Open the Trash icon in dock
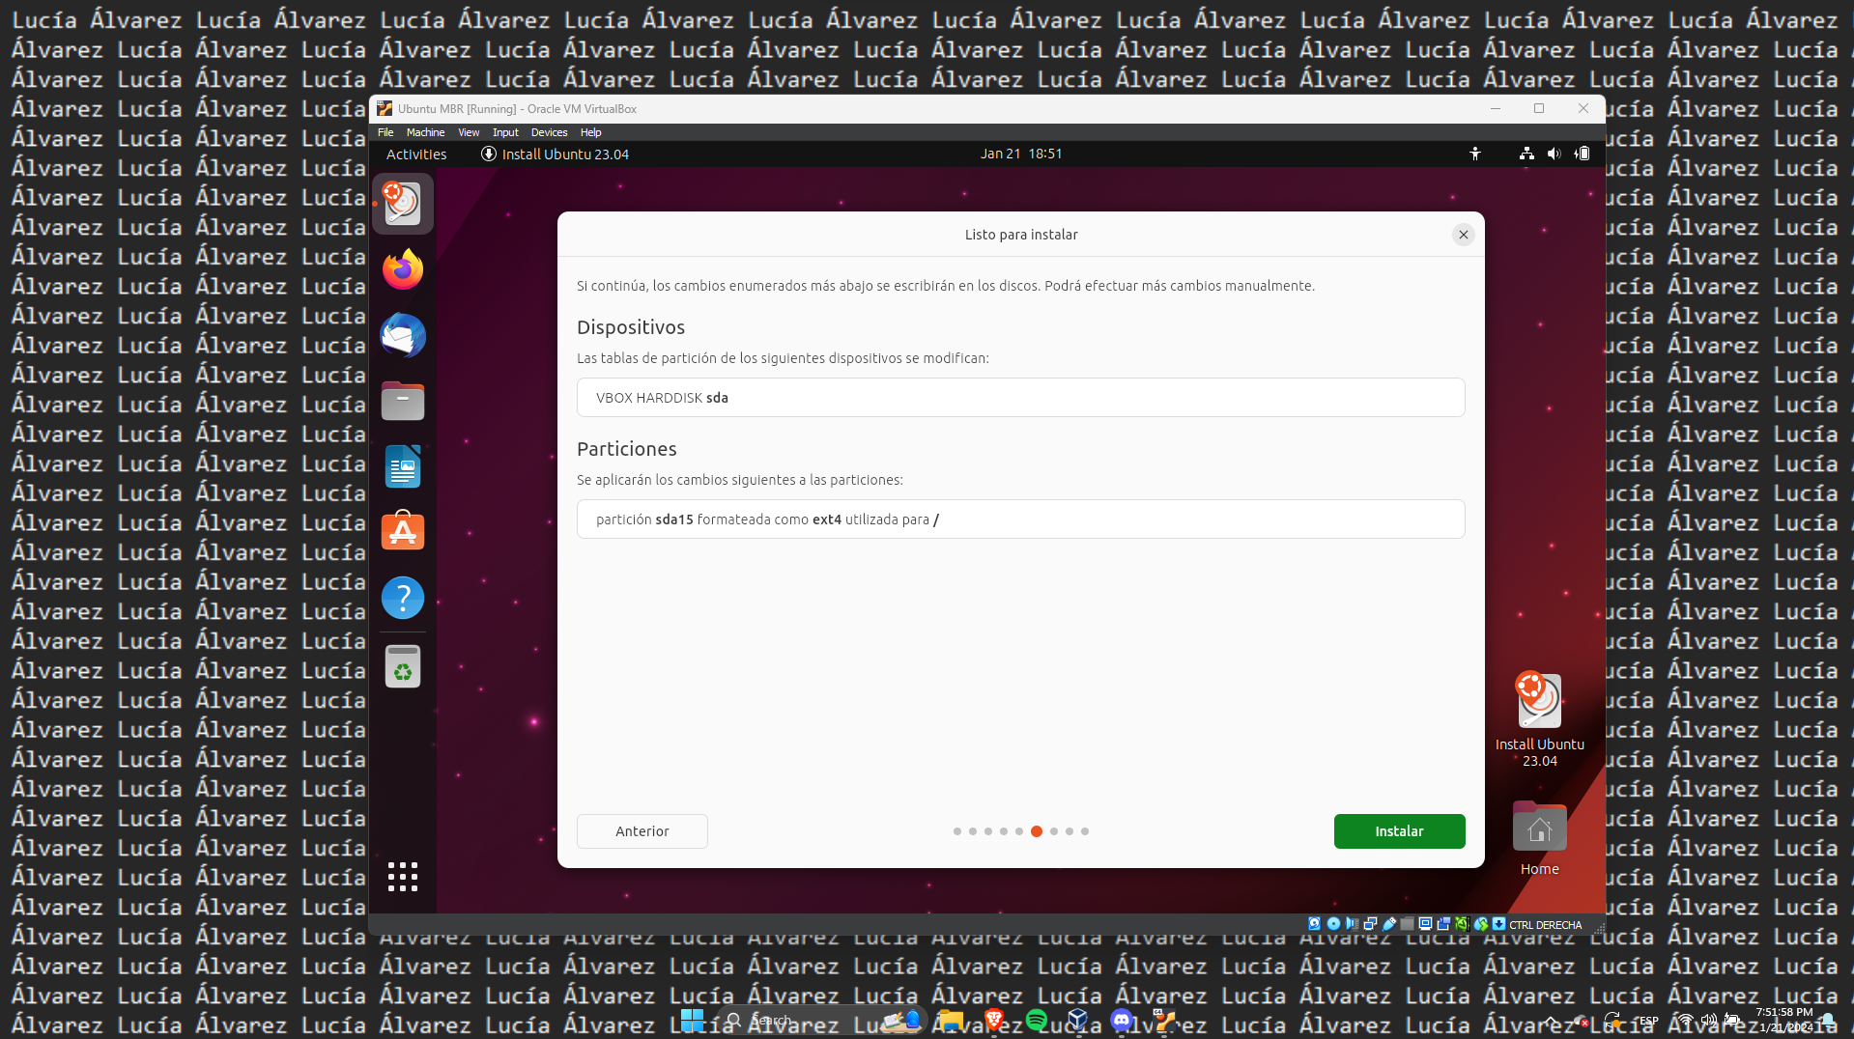Screen dimensions: 1854x1039 (x=403, y=666)
